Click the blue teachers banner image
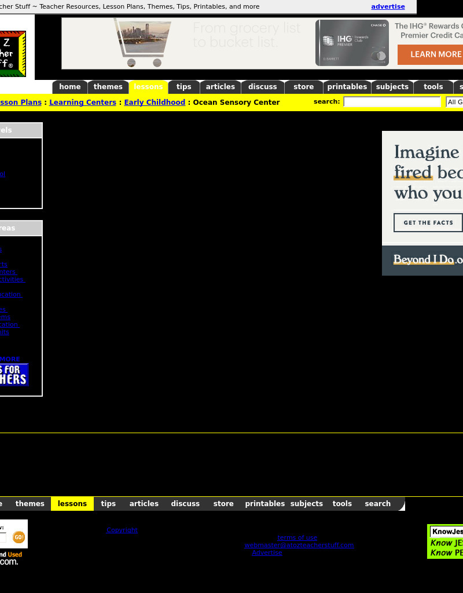 click(14, 375)
